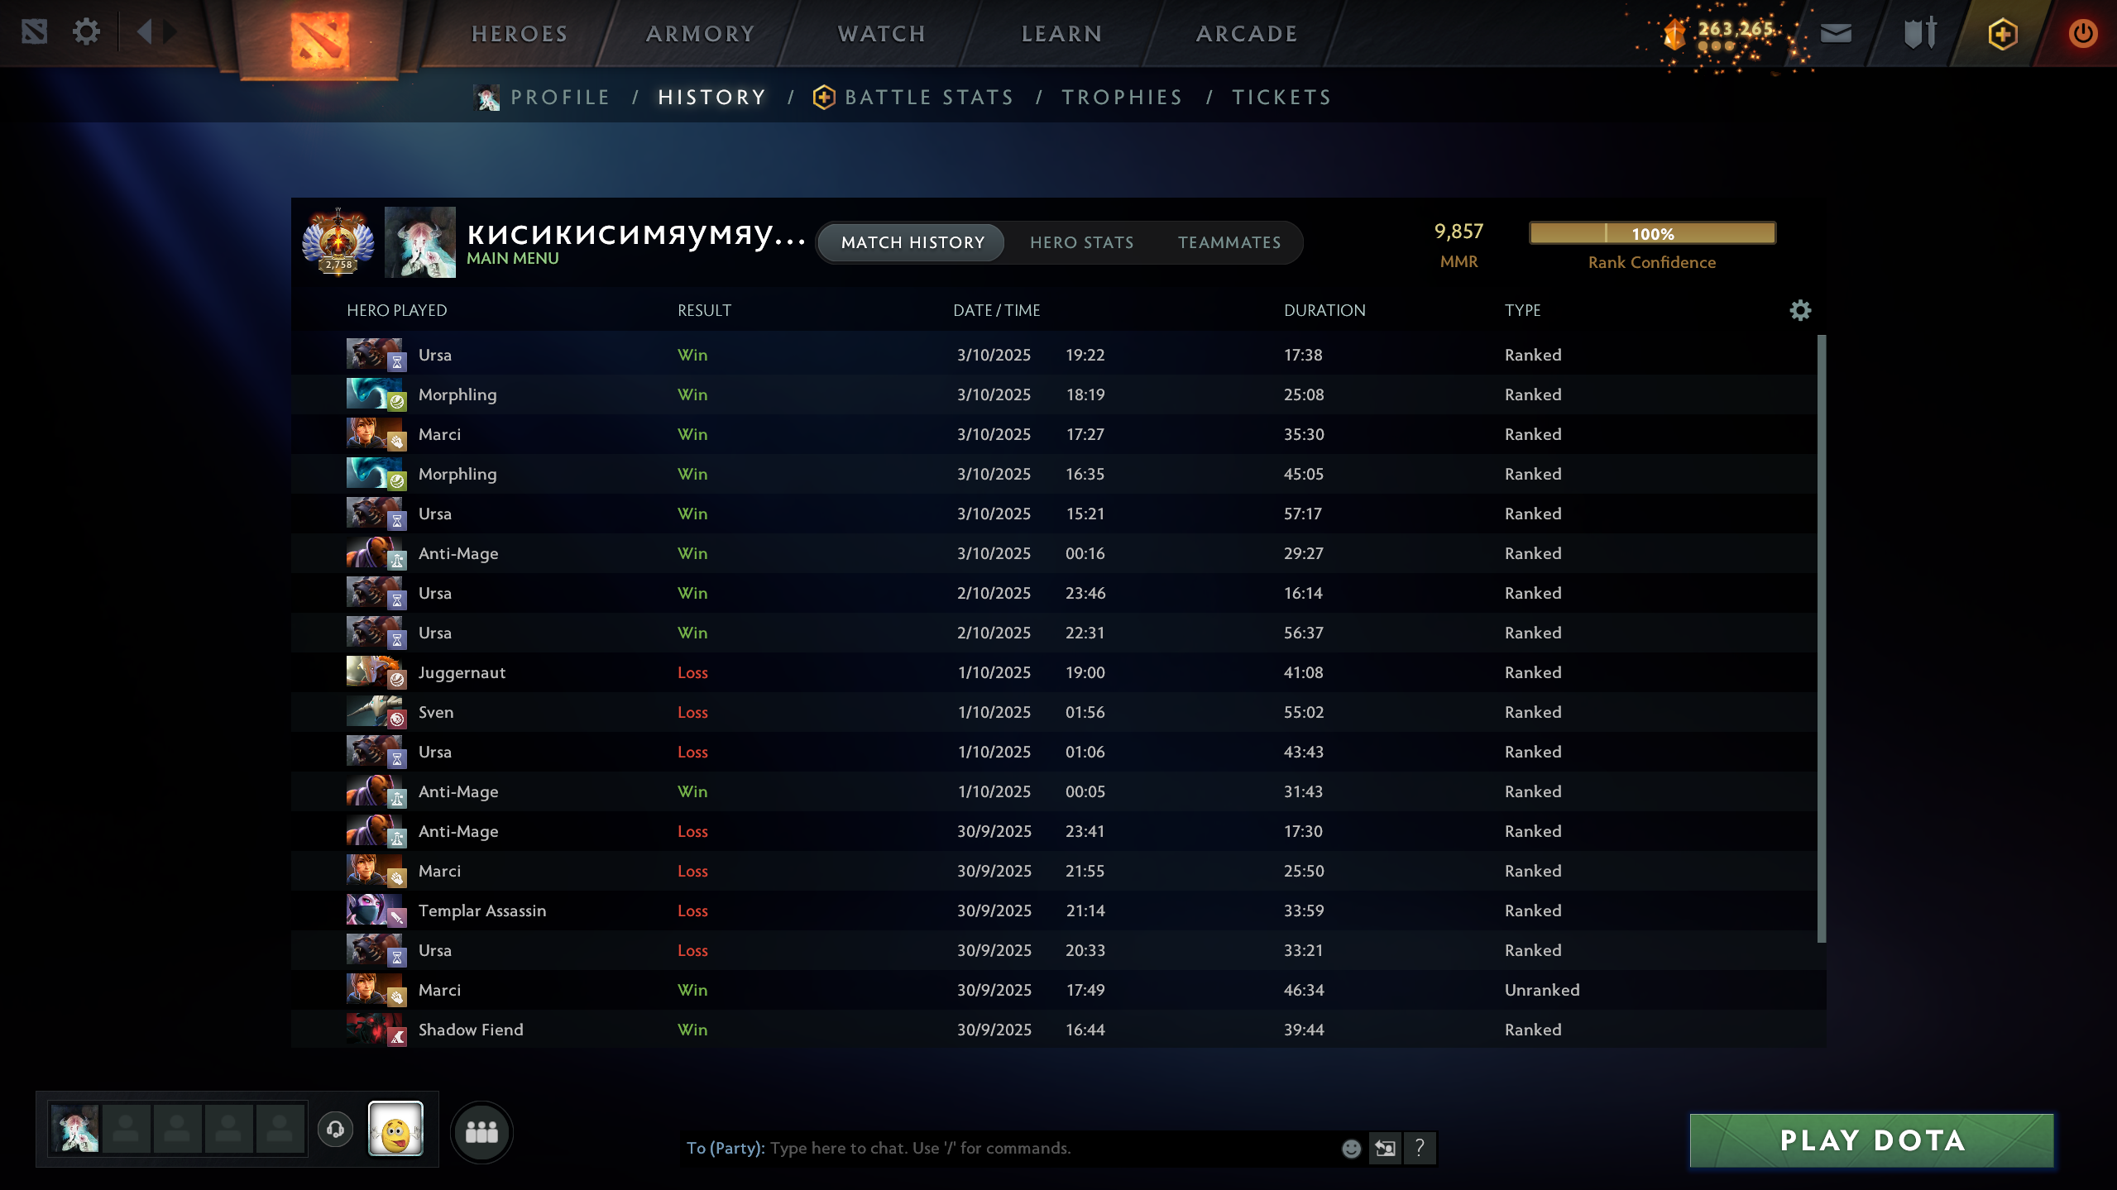The image size is (2117, 1190).
Task: Select the Shadow Fiend match row
Action: 1054,1030
